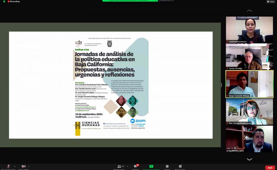This screenshot has width=277, height=170.
Task: Click the green screen sharing notification banner
Action: pyautogui.click(x=131, y=0)
